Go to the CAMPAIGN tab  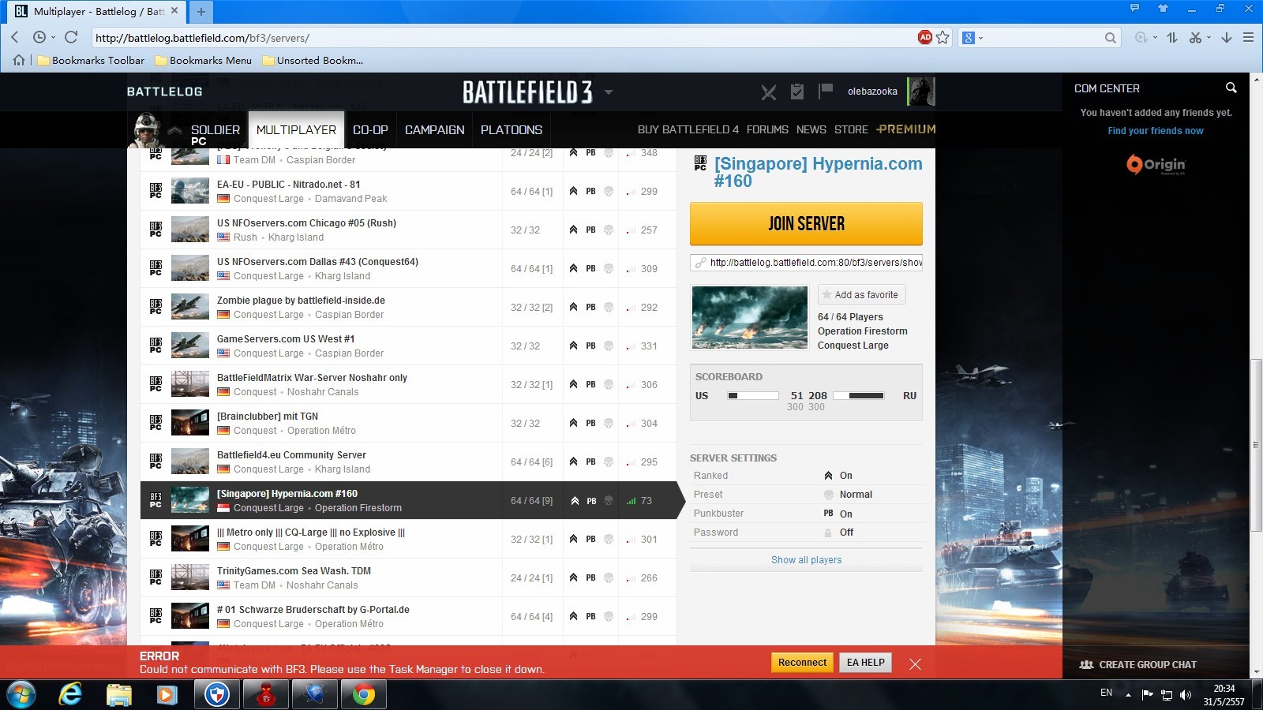(x=434, y=129)
